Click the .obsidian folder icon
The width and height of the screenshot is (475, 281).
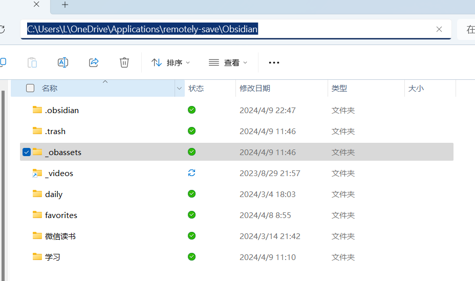[37, 110]
